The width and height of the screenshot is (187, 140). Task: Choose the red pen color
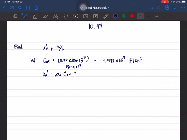(x=132, y=16)
